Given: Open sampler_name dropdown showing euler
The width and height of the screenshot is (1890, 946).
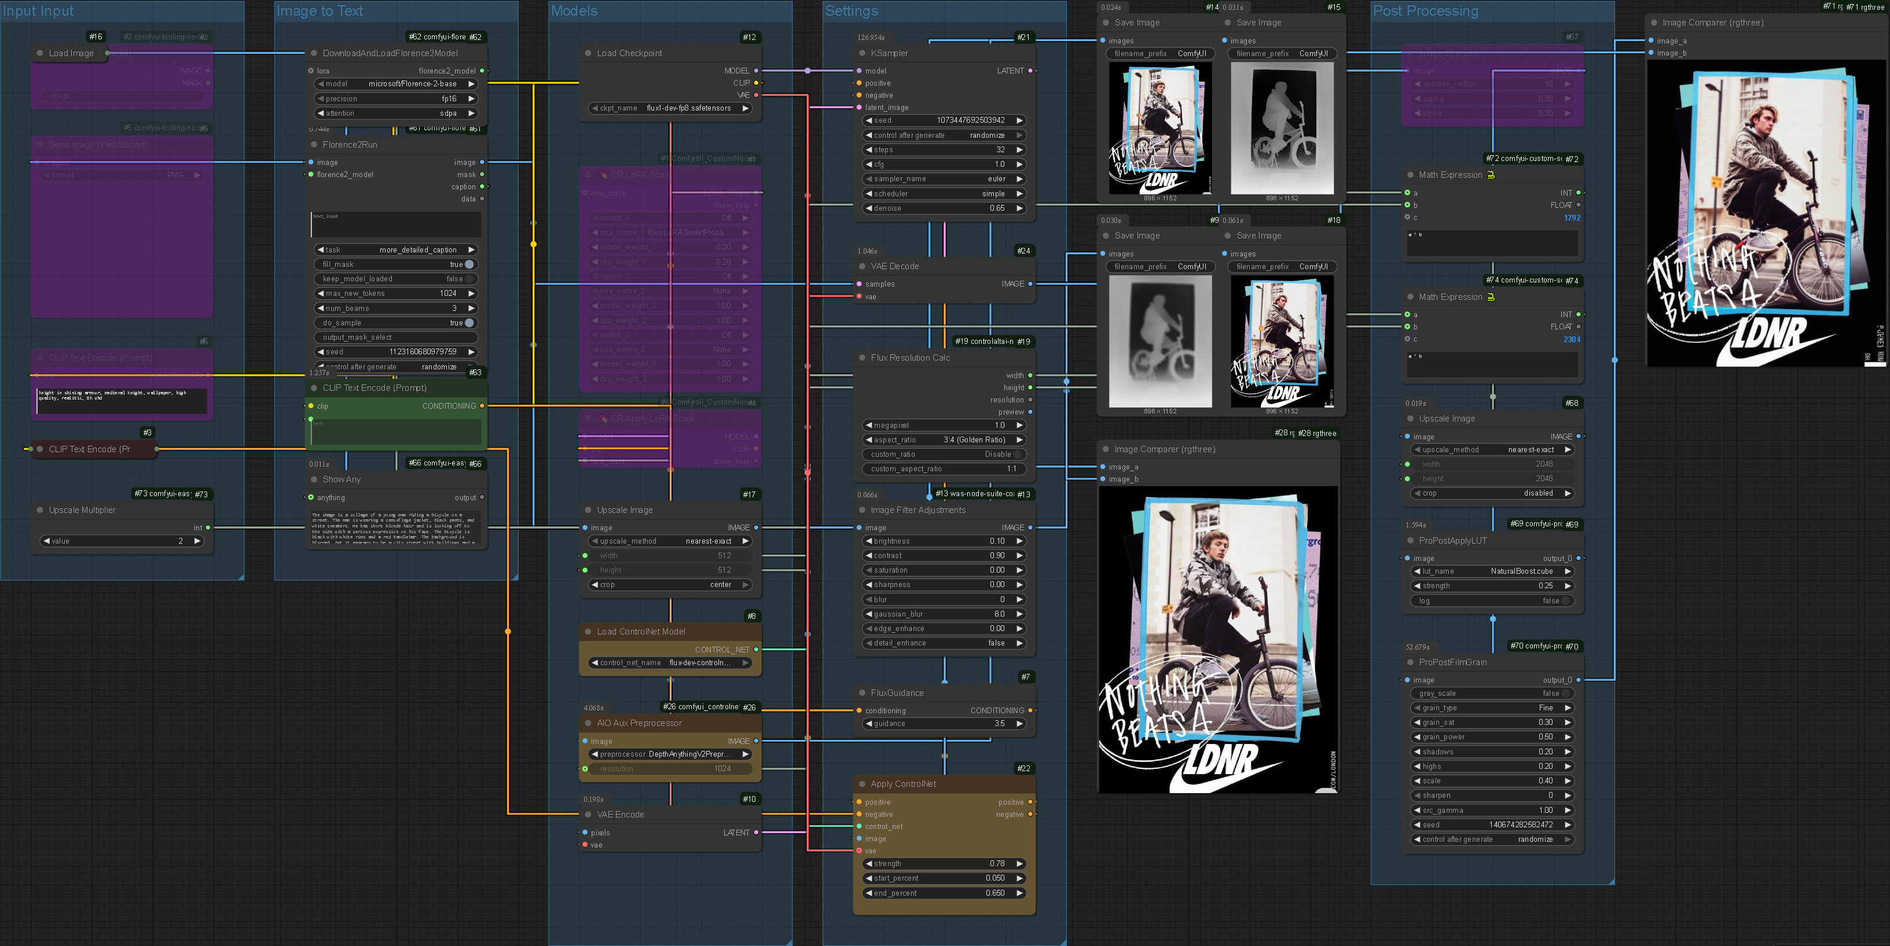Looking at the screenshot, I should pos(944,179).
